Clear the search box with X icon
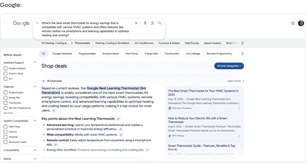 [136, 23]
